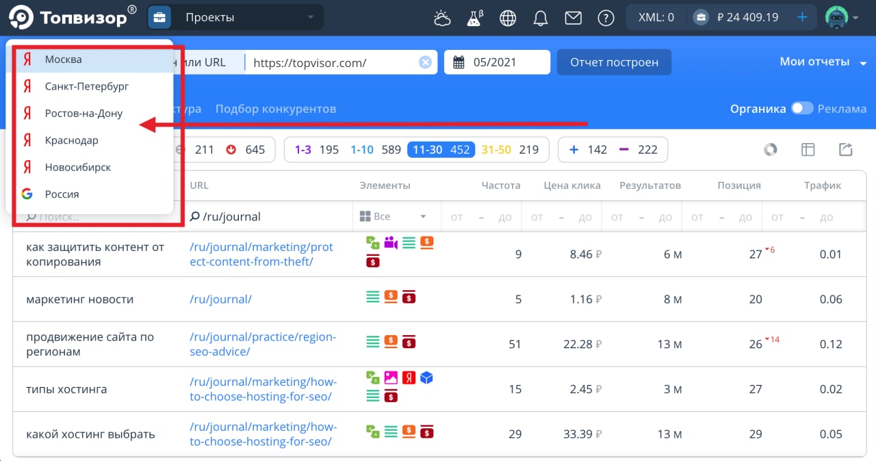Click the globe language icon
Viewport: 876px width, 461px height.
click(x=508, y=18)
